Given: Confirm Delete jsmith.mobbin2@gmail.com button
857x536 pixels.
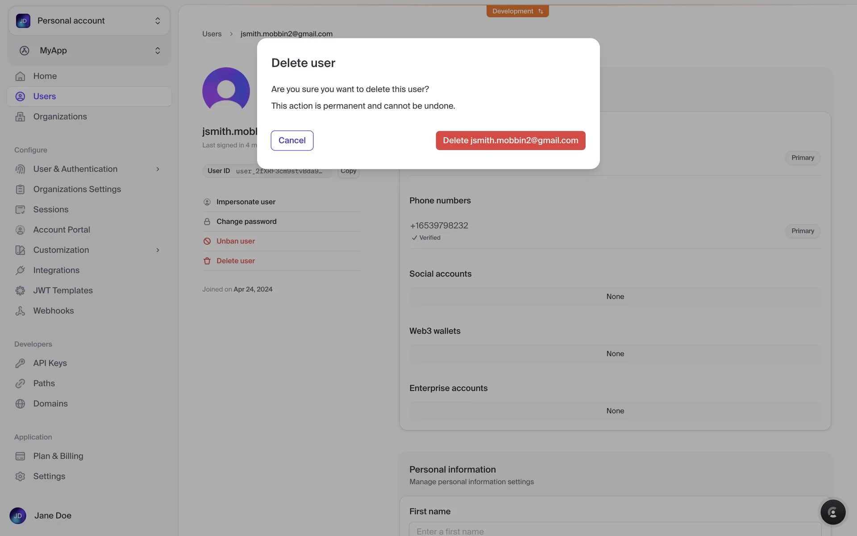Looking at the screenshot, I should point(510,140).
